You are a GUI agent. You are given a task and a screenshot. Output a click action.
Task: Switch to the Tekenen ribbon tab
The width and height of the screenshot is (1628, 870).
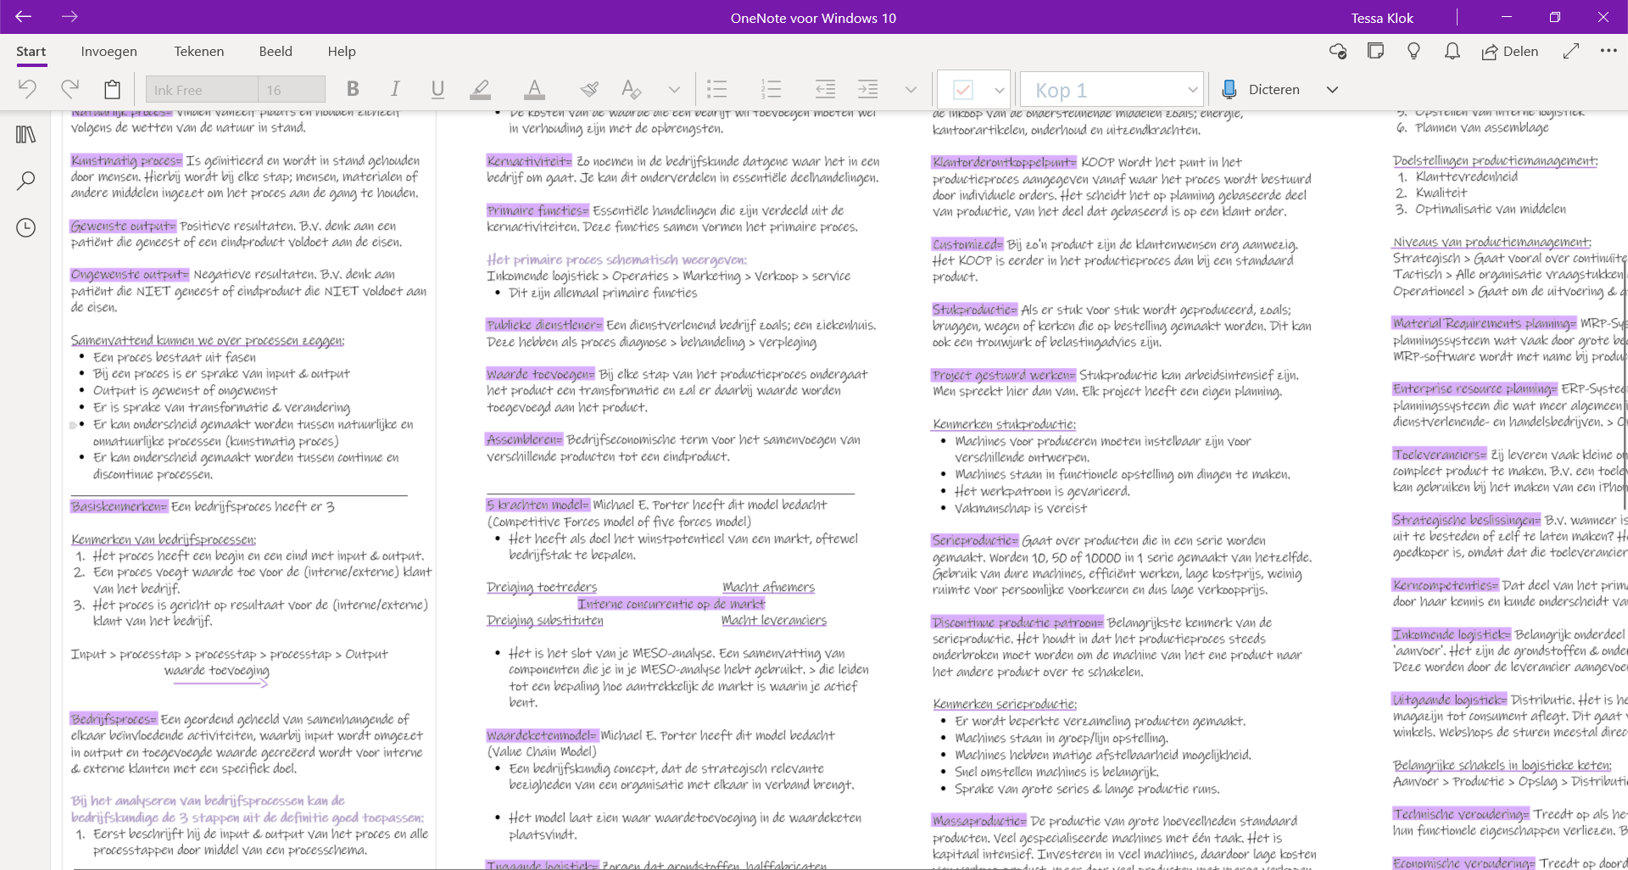click(x=198, y=51)
